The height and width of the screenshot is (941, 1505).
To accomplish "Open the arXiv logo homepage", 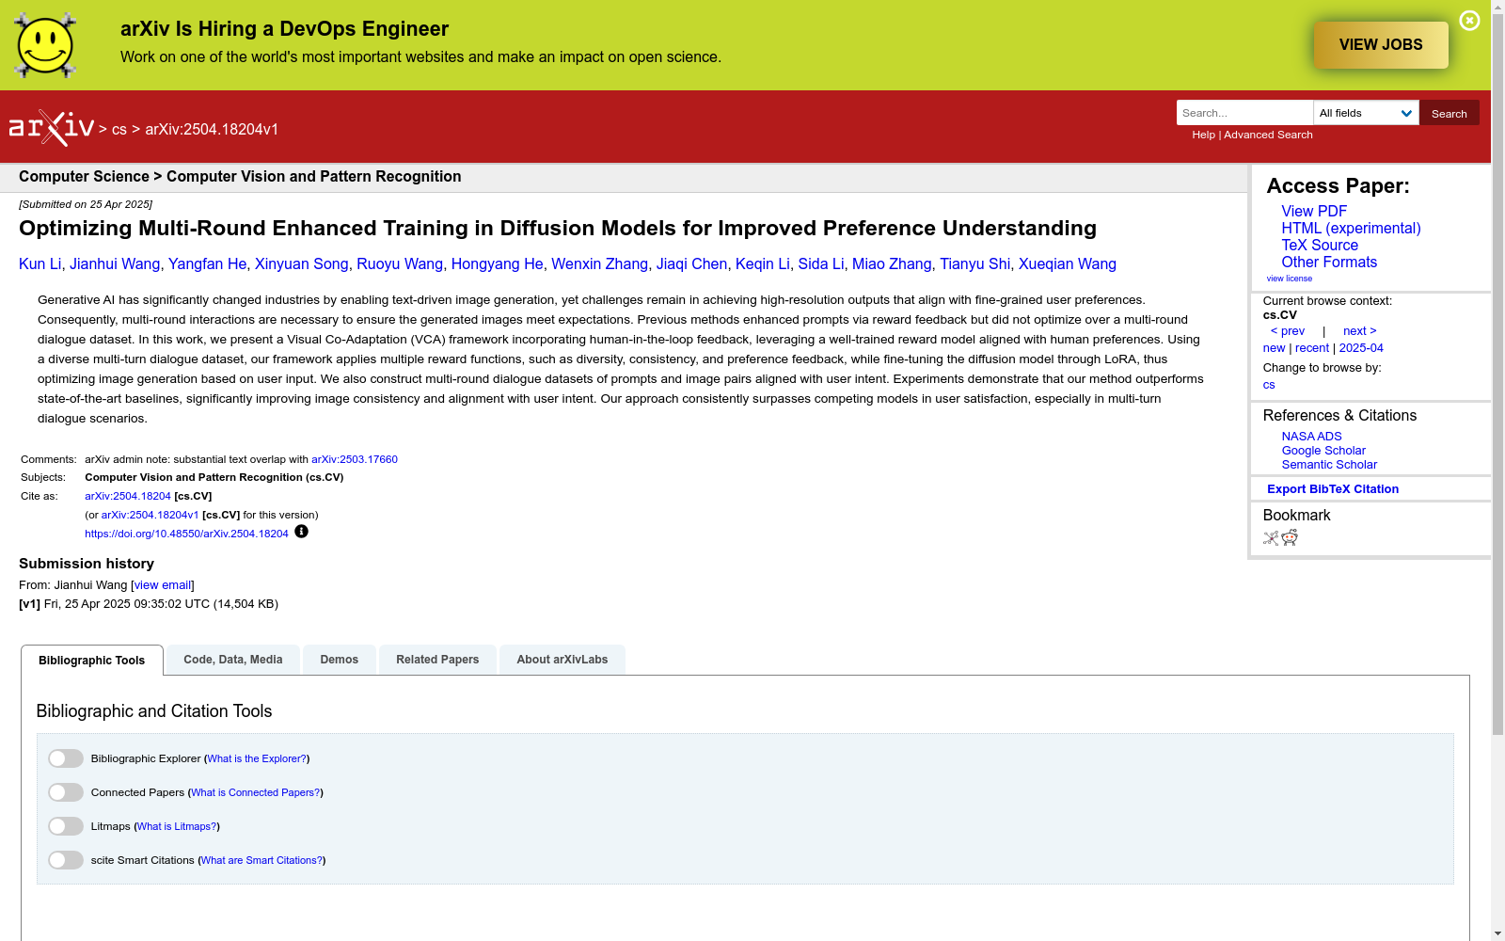I will coord(52,128).
